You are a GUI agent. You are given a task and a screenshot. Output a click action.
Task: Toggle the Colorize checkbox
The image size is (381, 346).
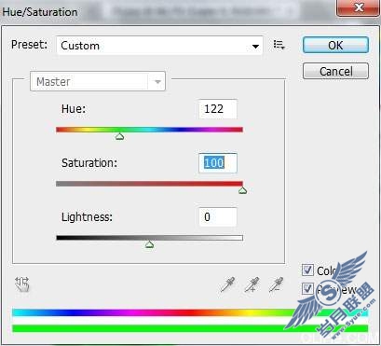tap(307, 270)
